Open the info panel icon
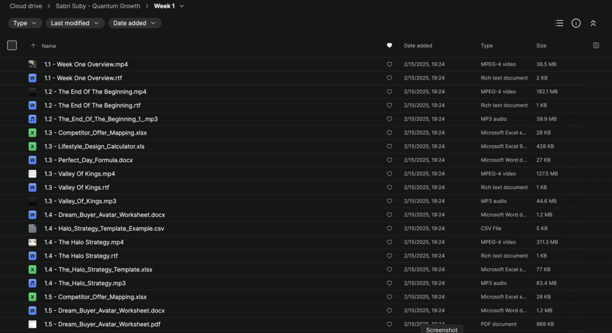 pyautogui.click(x=576, y=23)
